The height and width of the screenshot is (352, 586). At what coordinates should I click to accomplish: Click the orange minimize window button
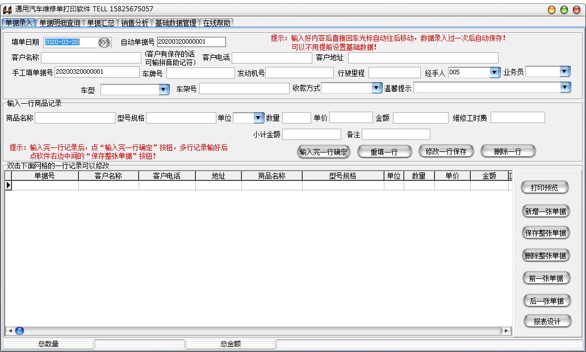pos(551,10)
